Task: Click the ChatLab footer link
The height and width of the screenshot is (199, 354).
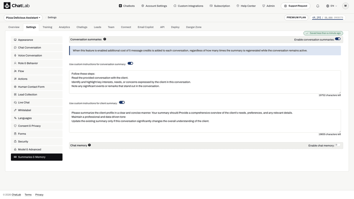Action: (16, 195)
